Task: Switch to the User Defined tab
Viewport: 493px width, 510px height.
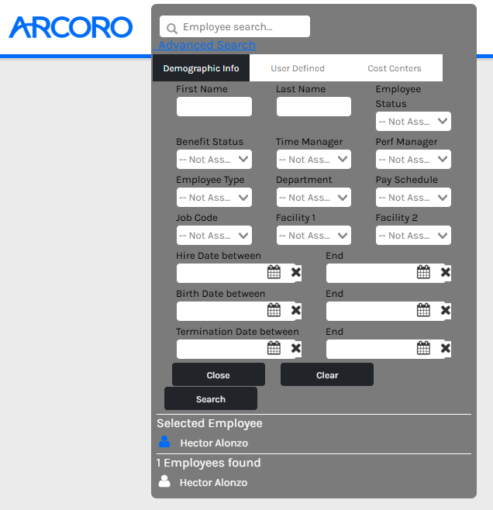Action: point(298,68)
